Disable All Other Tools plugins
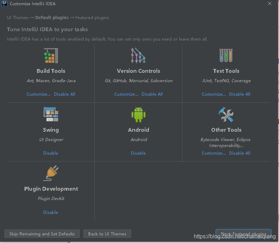Image resolution: width=279 pixels, height=243 pixels. coord(240,153)
